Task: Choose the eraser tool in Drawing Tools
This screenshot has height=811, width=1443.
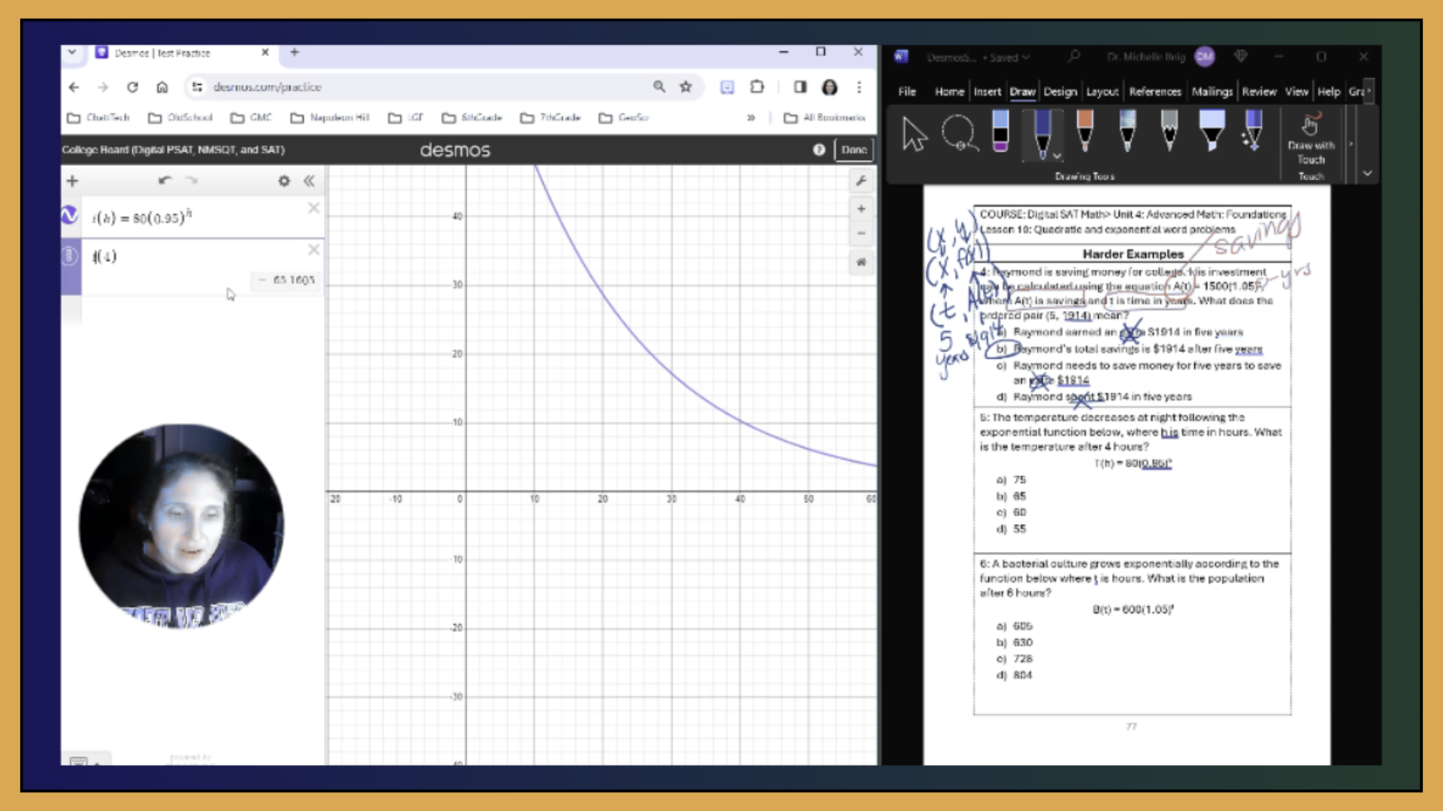Action: click(x=1000, y=131)
